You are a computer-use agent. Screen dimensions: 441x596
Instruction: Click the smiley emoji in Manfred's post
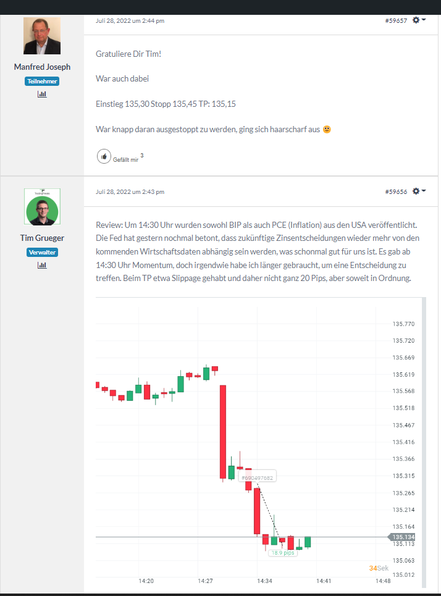point(327,130)
